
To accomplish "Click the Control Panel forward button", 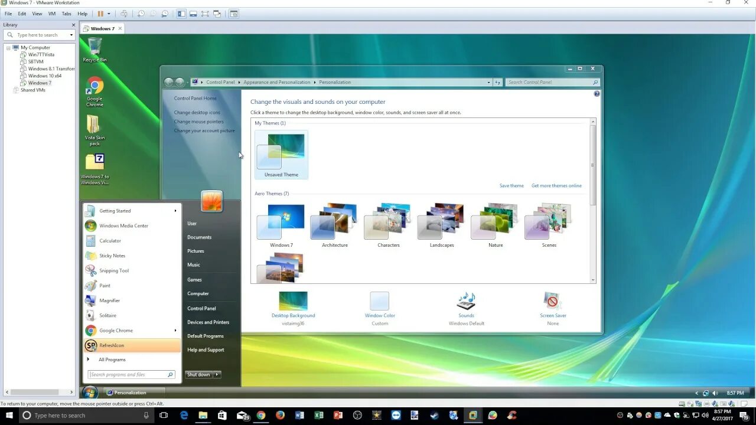I will pos(180,82).
